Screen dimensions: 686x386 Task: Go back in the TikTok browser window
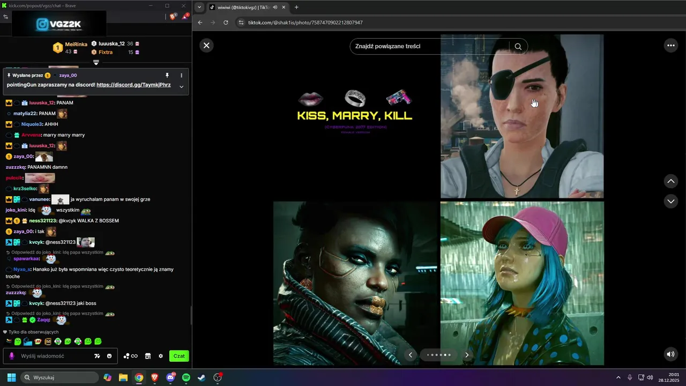[200, 23]
